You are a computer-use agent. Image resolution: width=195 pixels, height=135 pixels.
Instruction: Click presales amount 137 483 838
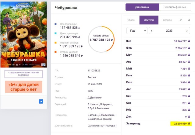(x=70, y=28)
